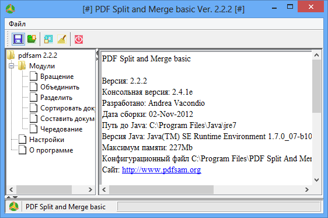Click info panel vertical scrollbar thumb
Viewport: 328px width, 218px height.
[316, 86]
